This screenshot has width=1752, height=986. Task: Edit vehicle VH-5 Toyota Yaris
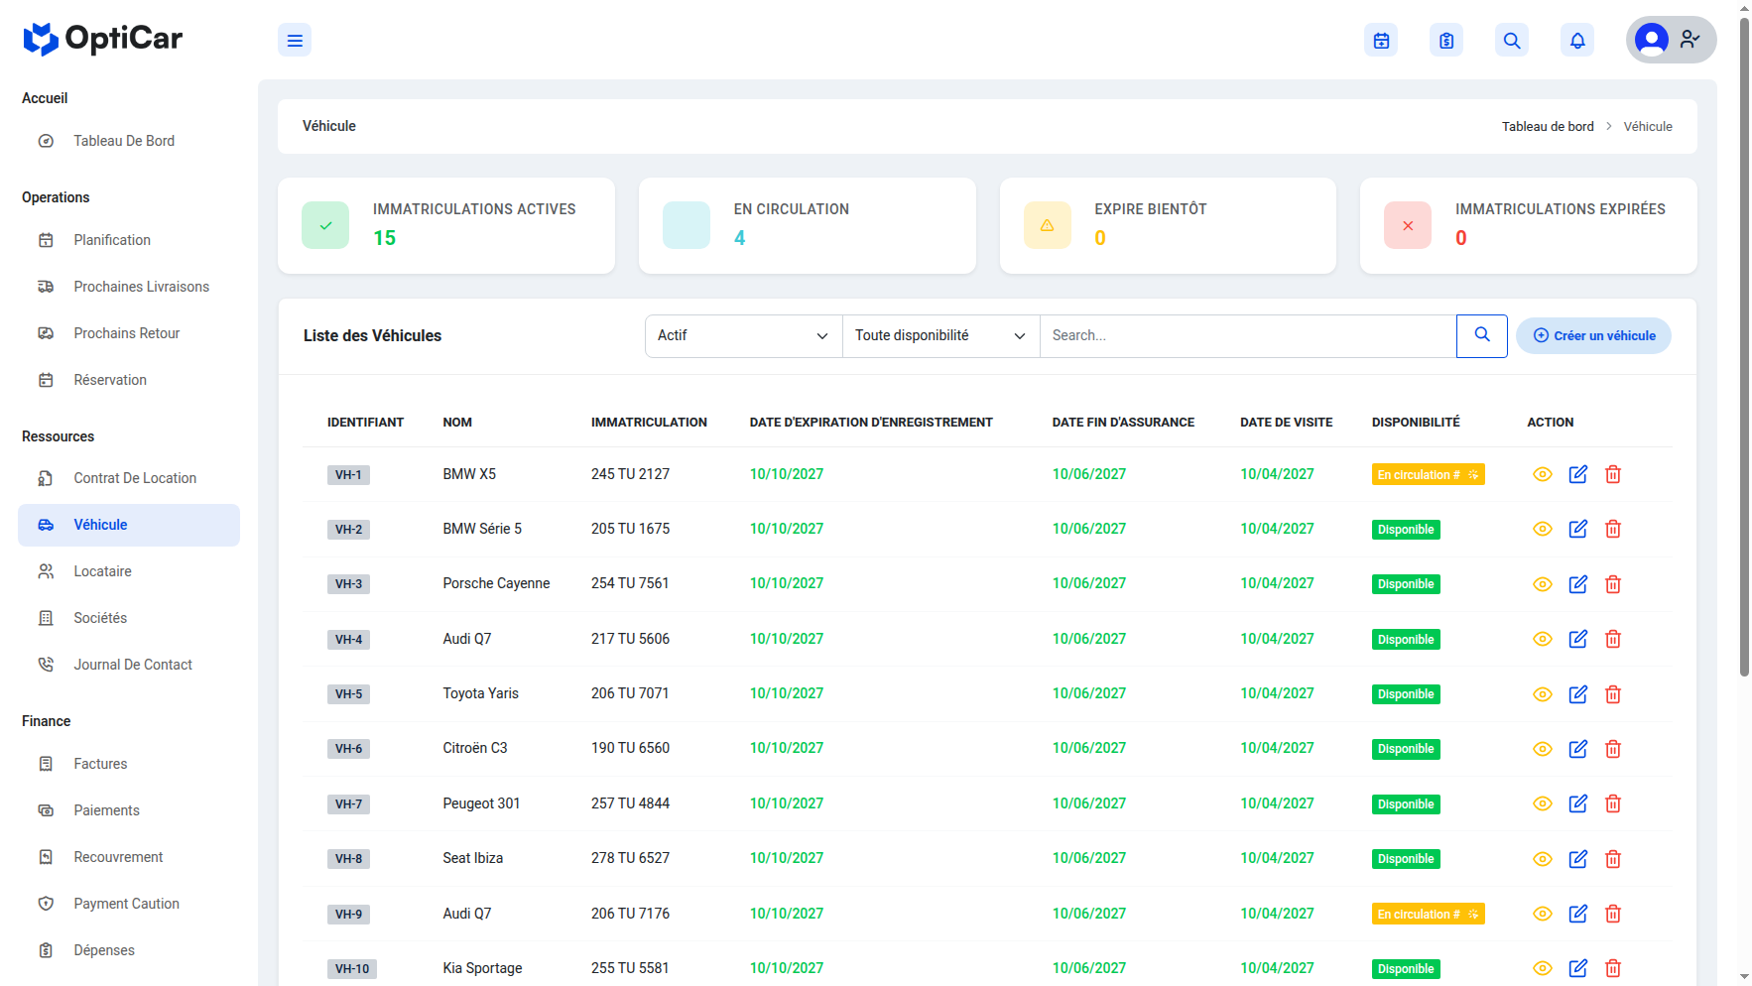1577,694
